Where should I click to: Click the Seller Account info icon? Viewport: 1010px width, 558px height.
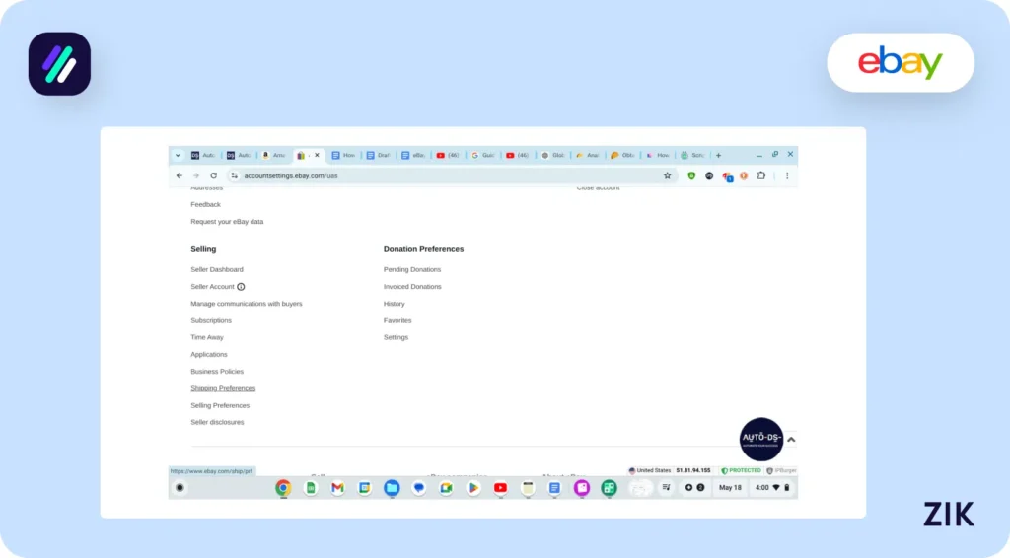coord(241,287)
